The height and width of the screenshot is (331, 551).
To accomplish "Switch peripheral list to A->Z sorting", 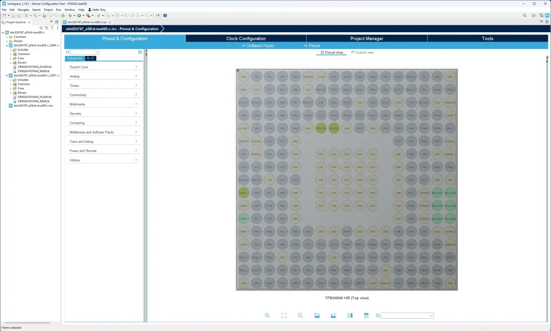I will coord(90,58).
